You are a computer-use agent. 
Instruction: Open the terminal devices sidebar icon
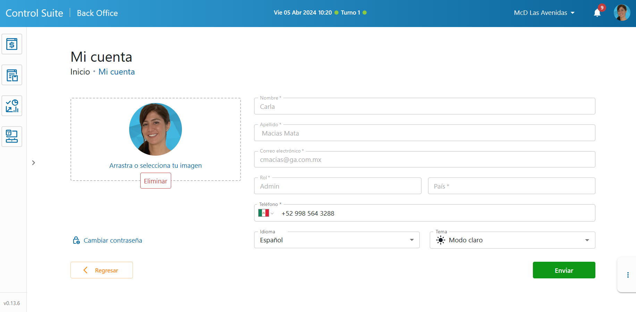[x=12, y=137]
